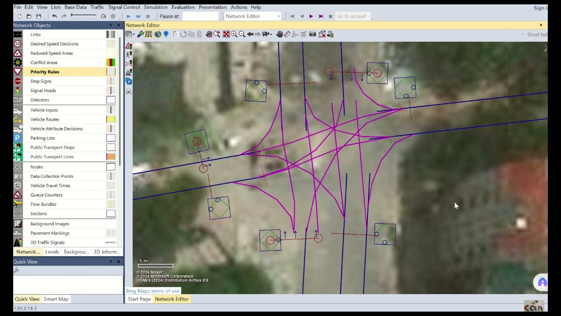Click the Vehicle Routes yellow color swatch

111,119
